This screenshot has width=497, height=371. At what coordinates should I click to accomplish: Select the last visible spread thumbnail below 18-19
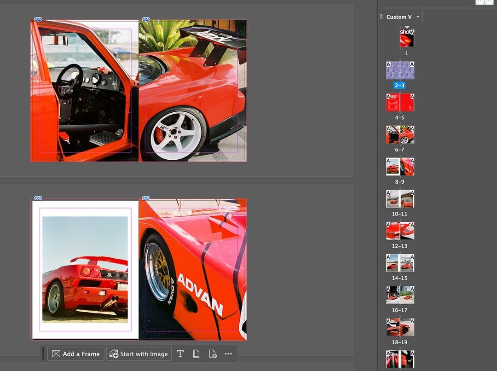400,359
